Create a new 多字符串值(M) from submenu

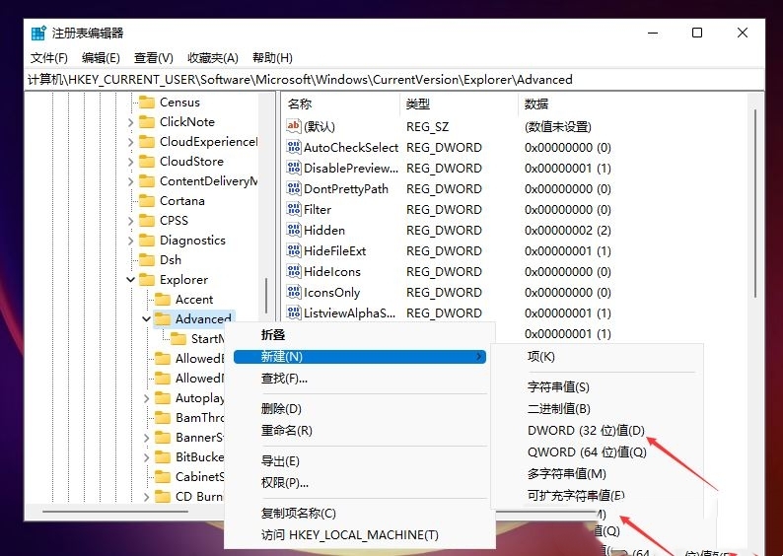(598, 473)
